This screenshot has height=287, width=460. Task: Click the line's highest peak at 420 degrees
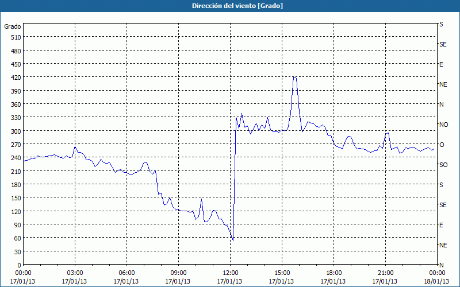coord(294,77)
